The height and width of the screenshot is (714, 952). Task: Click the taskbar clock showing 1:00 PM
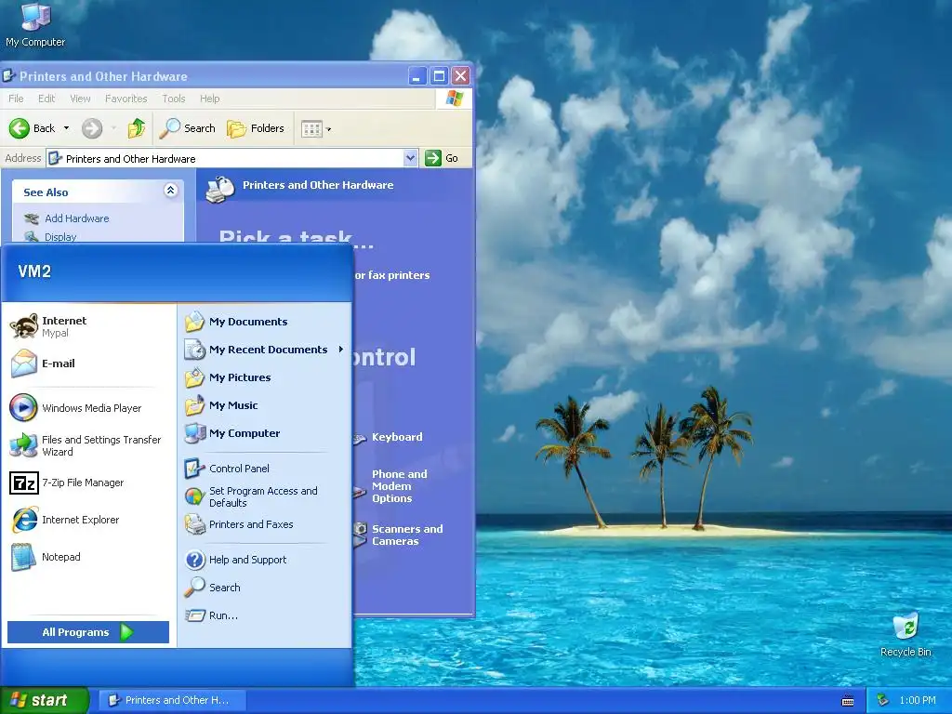[x=918, y=700]
